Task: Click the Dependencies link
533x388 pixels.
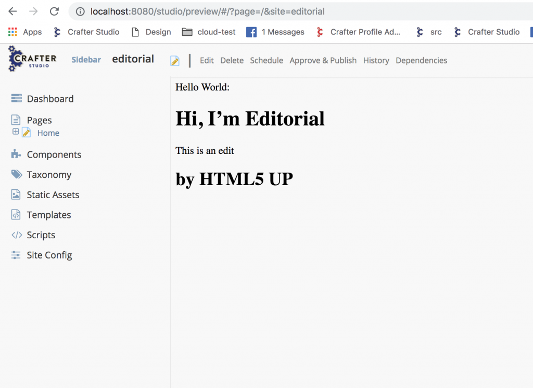Action: point(422,60)
